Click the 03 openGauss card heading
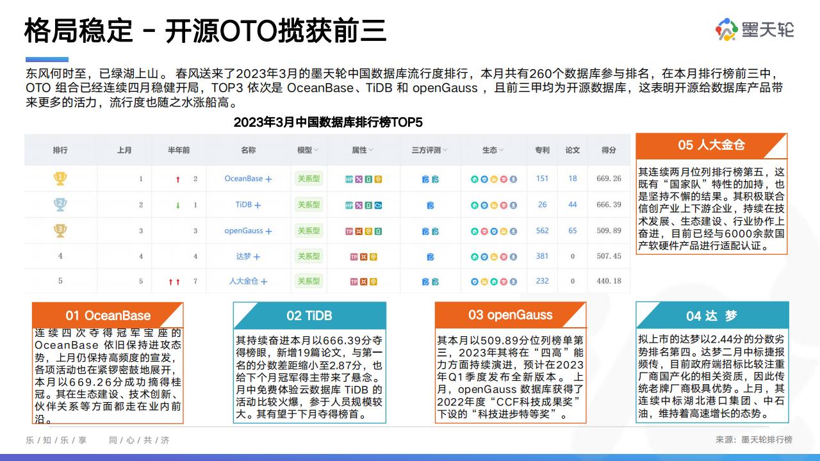Screen dimensions: 820x461 coord(510,314)
